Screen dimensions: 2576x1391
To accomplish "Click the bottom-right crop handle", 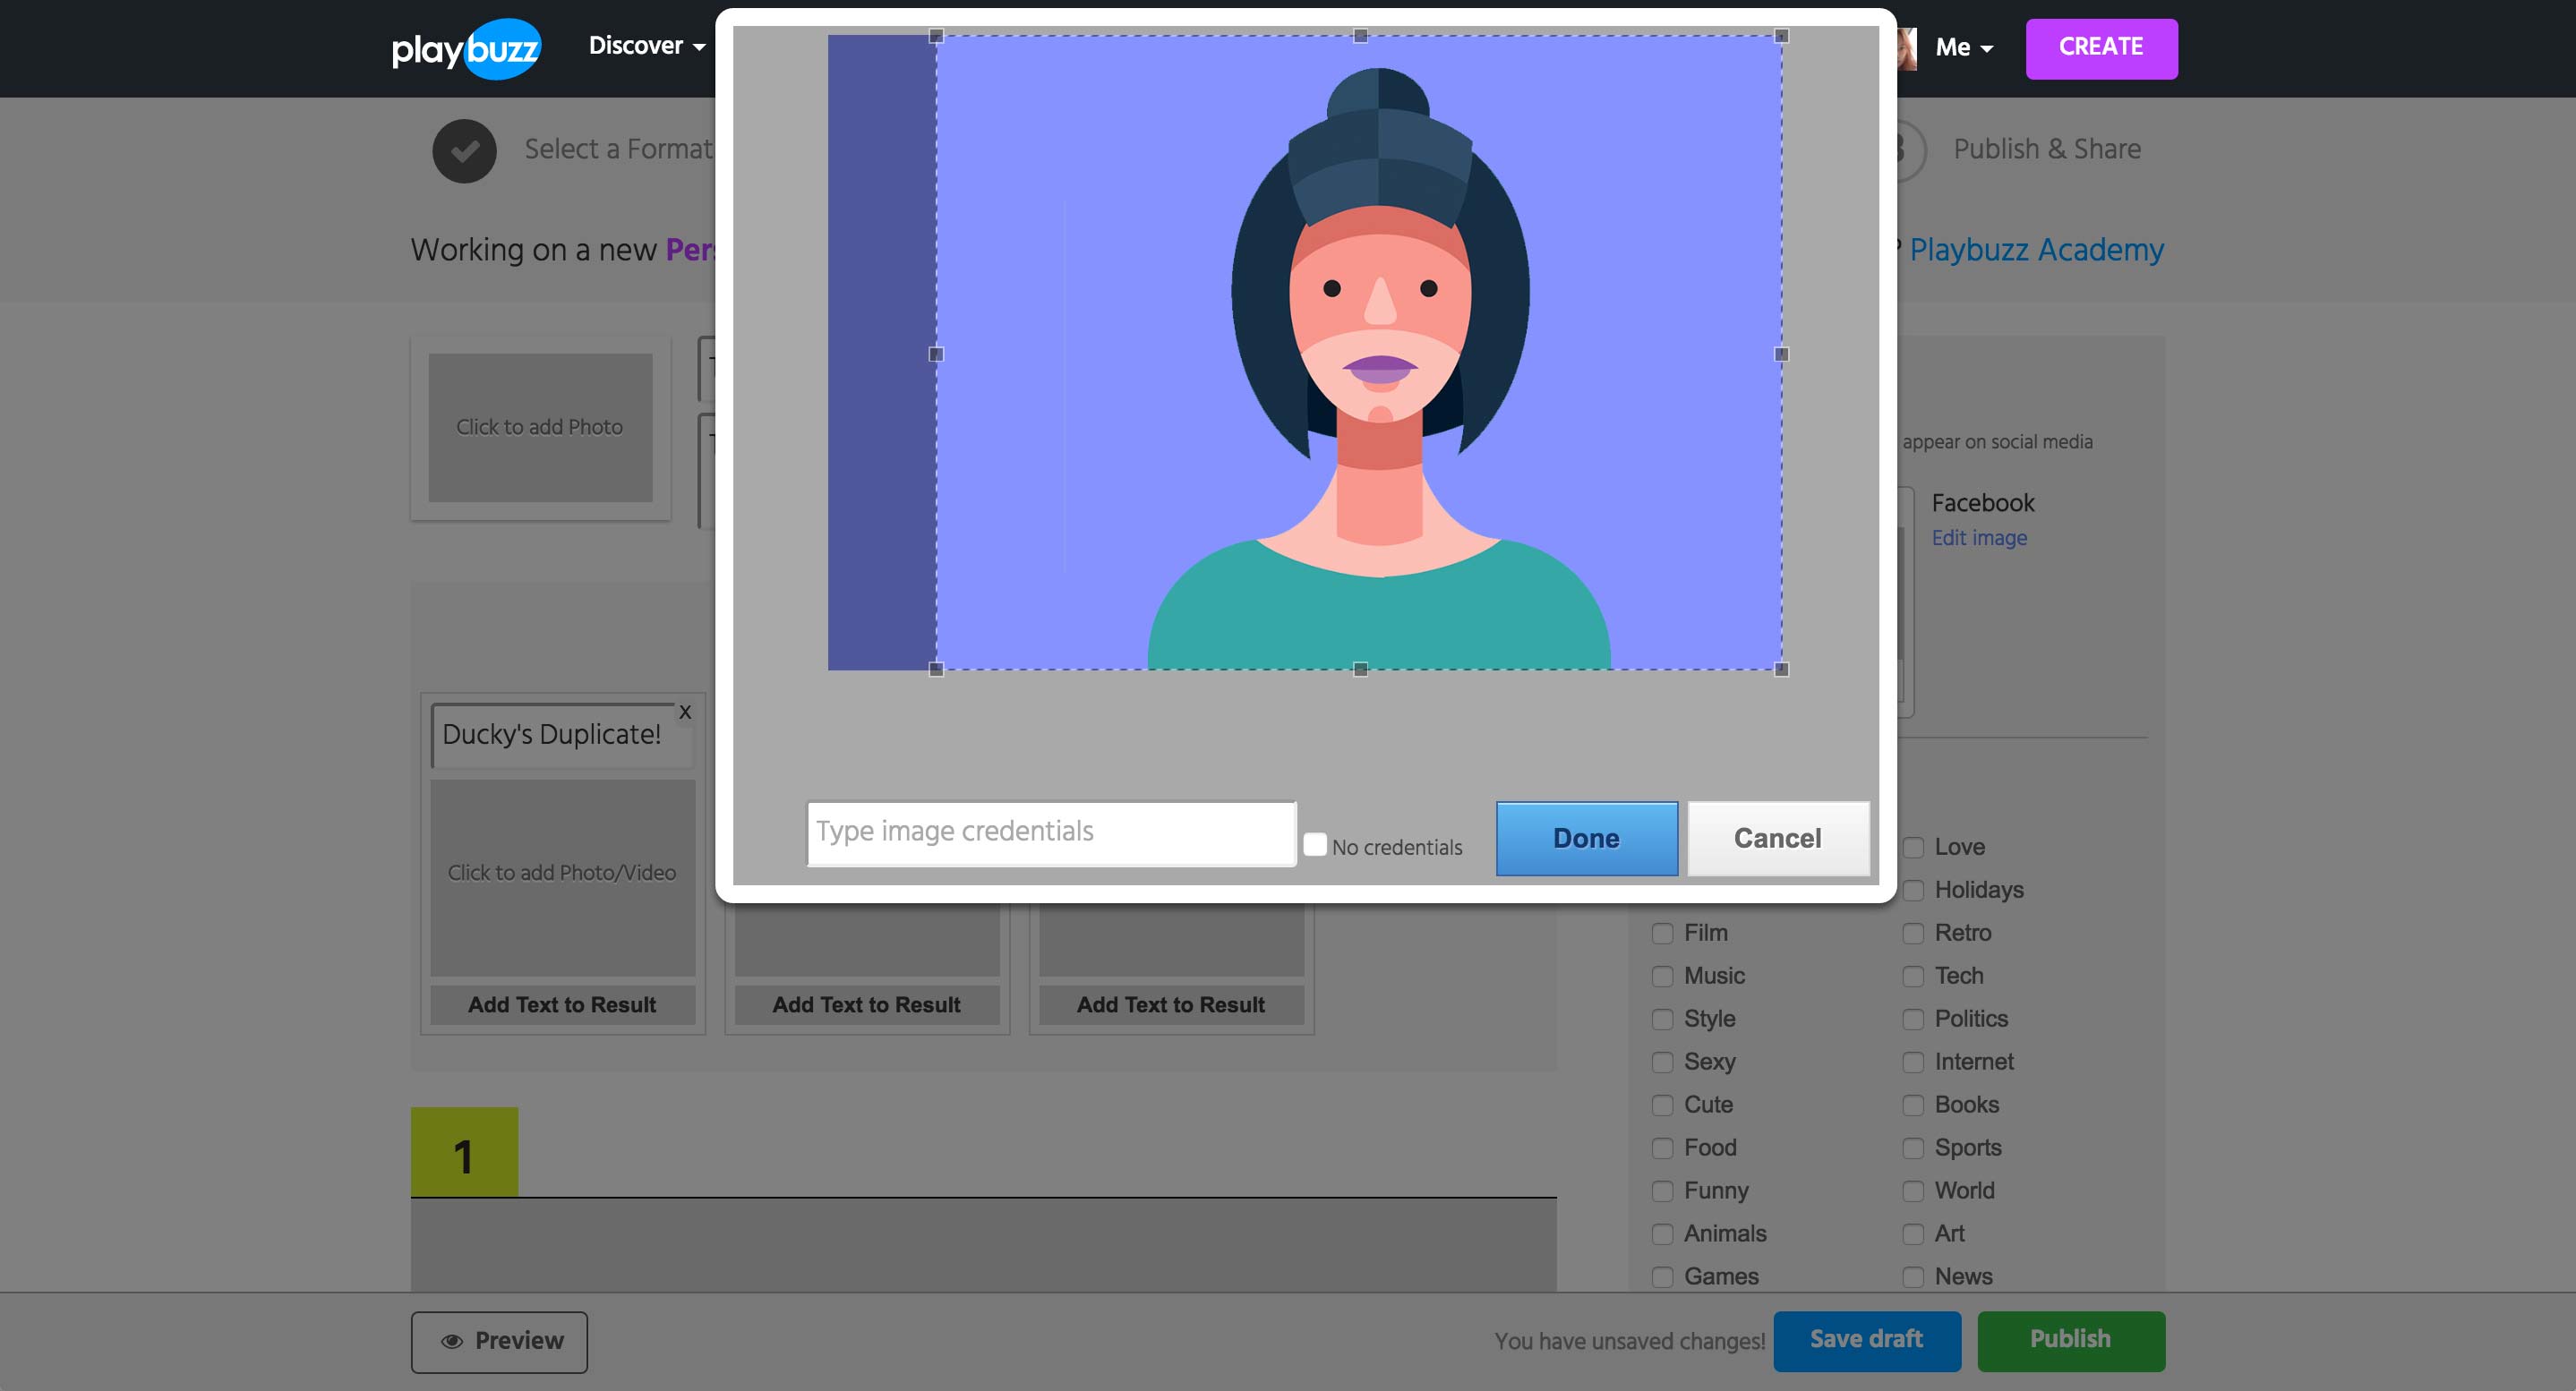I will point(1781,669).
